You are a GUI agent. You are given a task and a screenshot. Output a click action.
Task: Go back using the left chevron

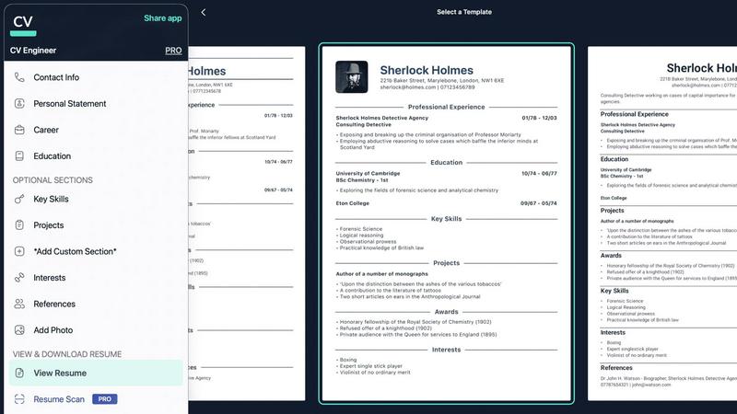[x=203, y=12]
